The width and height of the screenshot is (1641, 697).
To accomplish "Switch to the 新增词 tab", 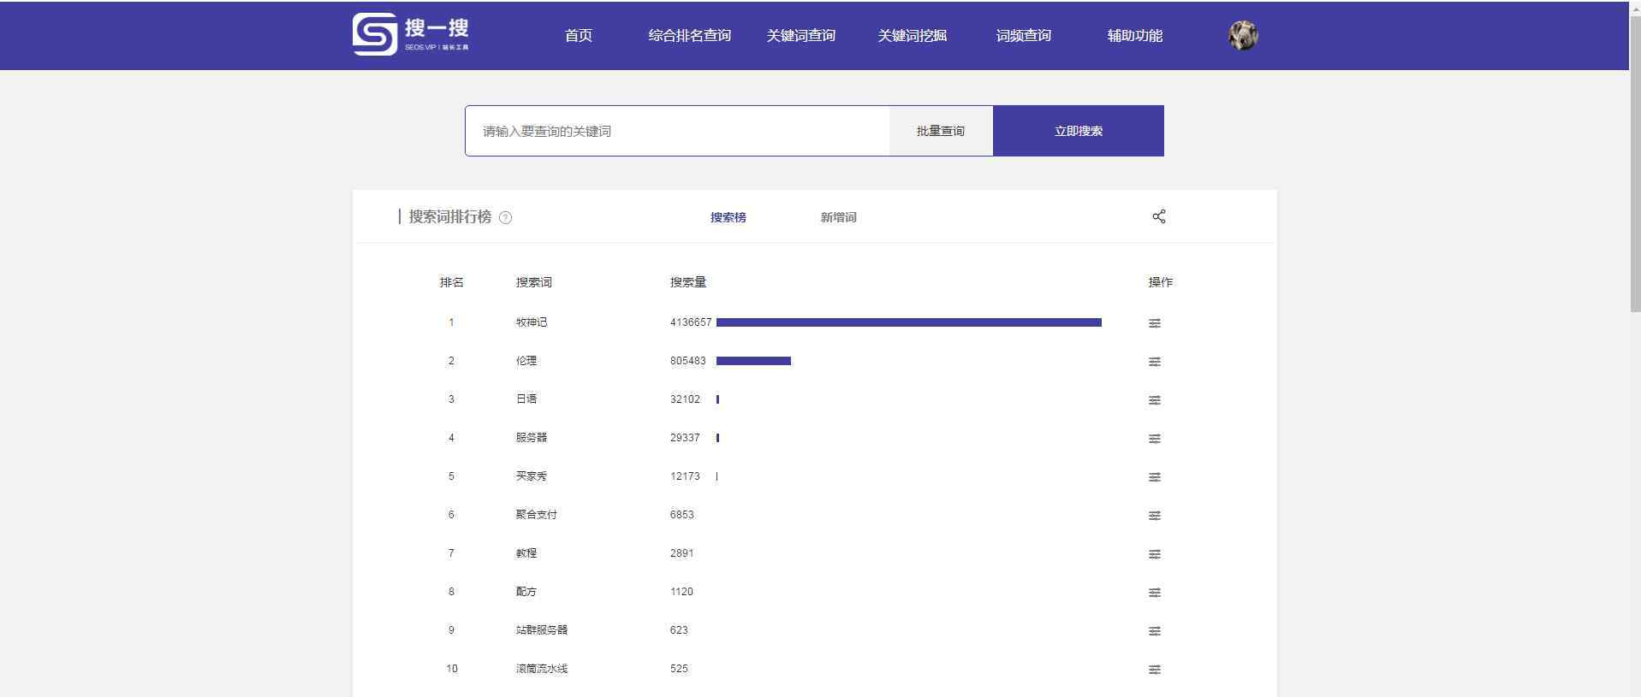I will [x=838, y=217].
